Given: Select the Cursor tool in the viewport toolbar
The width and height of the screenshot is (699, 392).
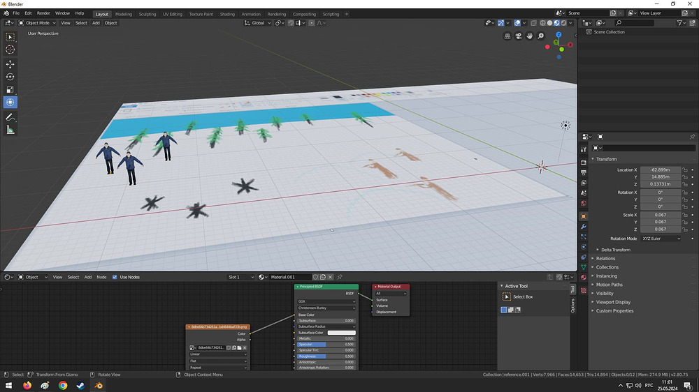Looking at the screenshot, I should [10, 50].
